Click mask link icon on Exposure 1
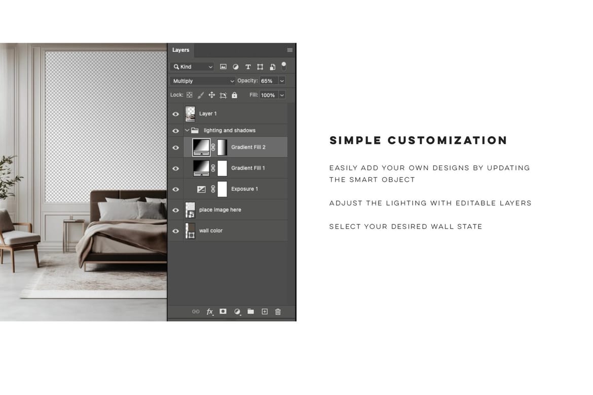 (x=213, y=189)
